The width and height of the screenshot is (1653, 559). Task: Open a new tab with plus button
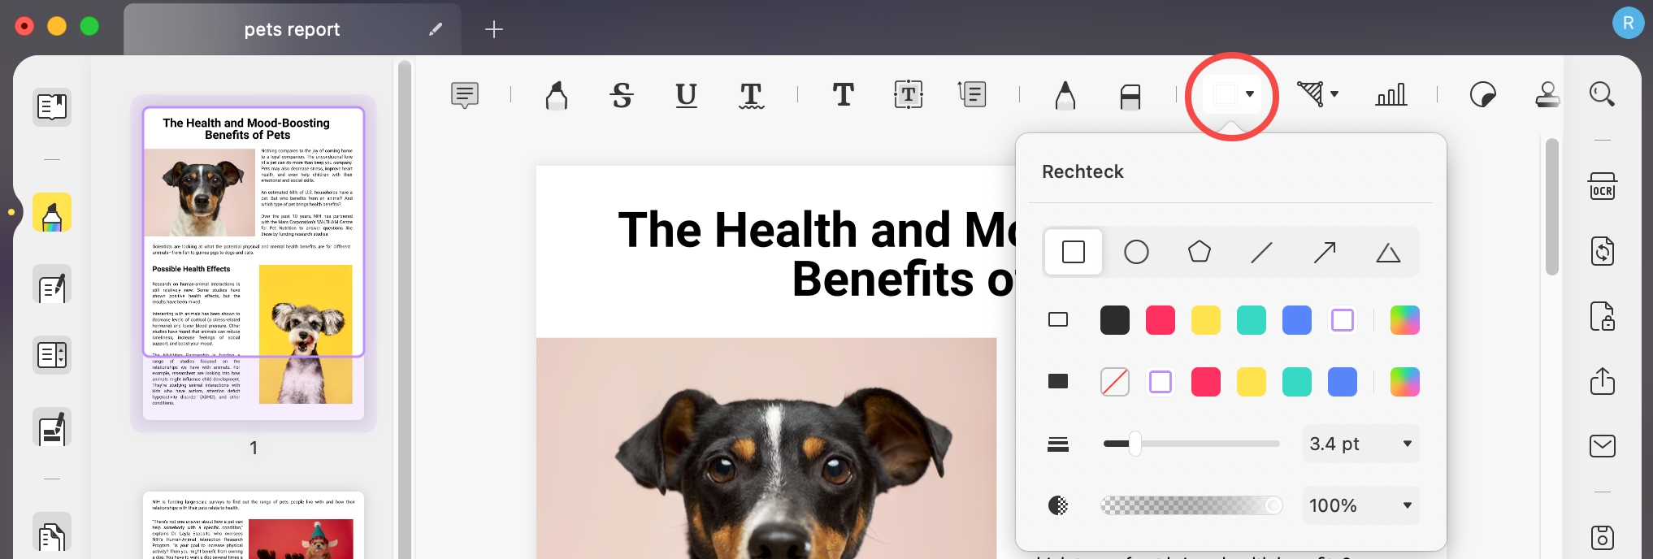tap(494, 29)
